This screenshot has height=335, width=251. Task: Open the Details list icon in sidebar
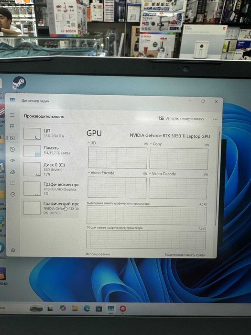click(12, 183)
